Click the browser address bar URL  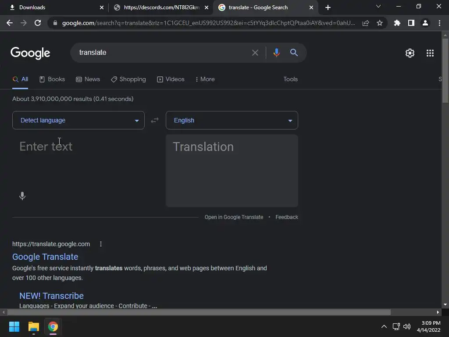tap(208, 23)
